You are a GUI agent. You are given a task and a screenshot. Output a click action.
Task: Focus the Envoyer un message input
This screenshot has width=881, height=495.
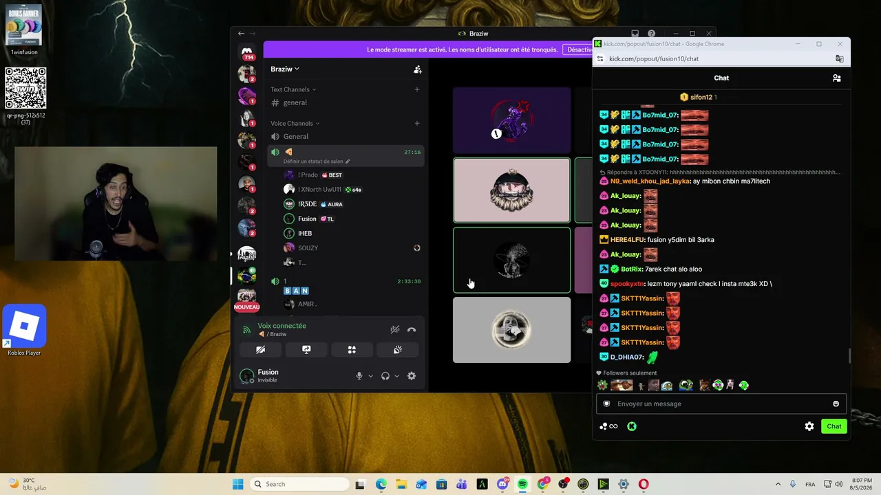tap(721, 404)
